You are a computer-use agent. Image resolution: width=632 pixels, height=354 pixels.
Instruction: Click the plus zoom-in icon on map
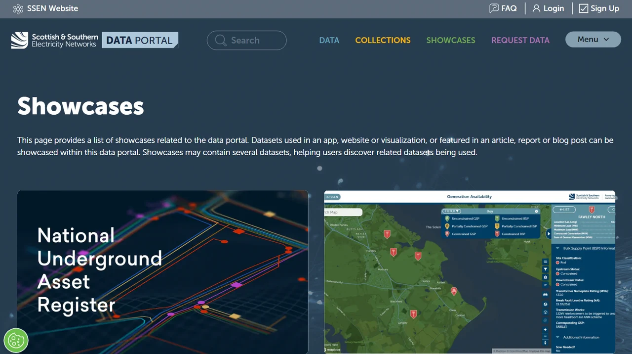(x=545, y=330)
